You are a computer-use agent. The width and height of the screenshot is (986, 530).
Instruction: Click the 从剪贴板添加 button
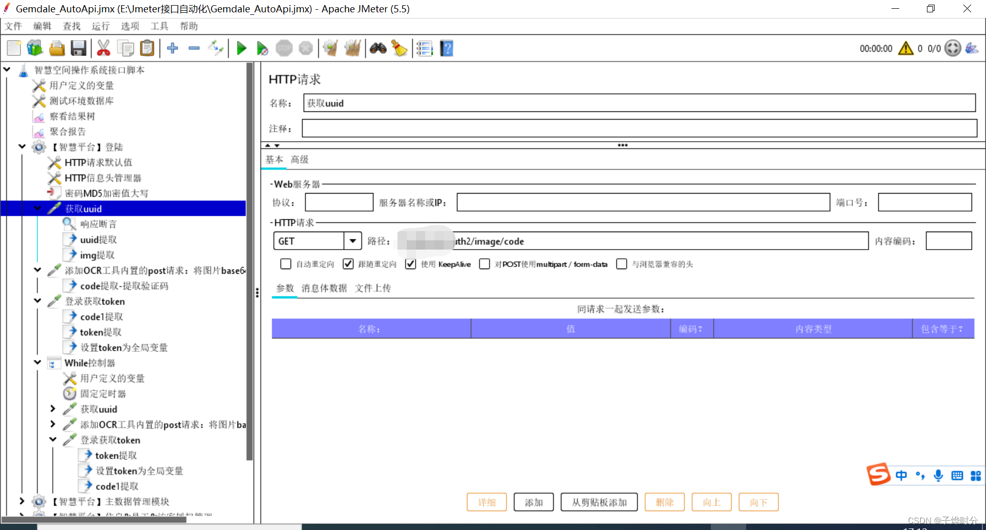coord(599,502)
